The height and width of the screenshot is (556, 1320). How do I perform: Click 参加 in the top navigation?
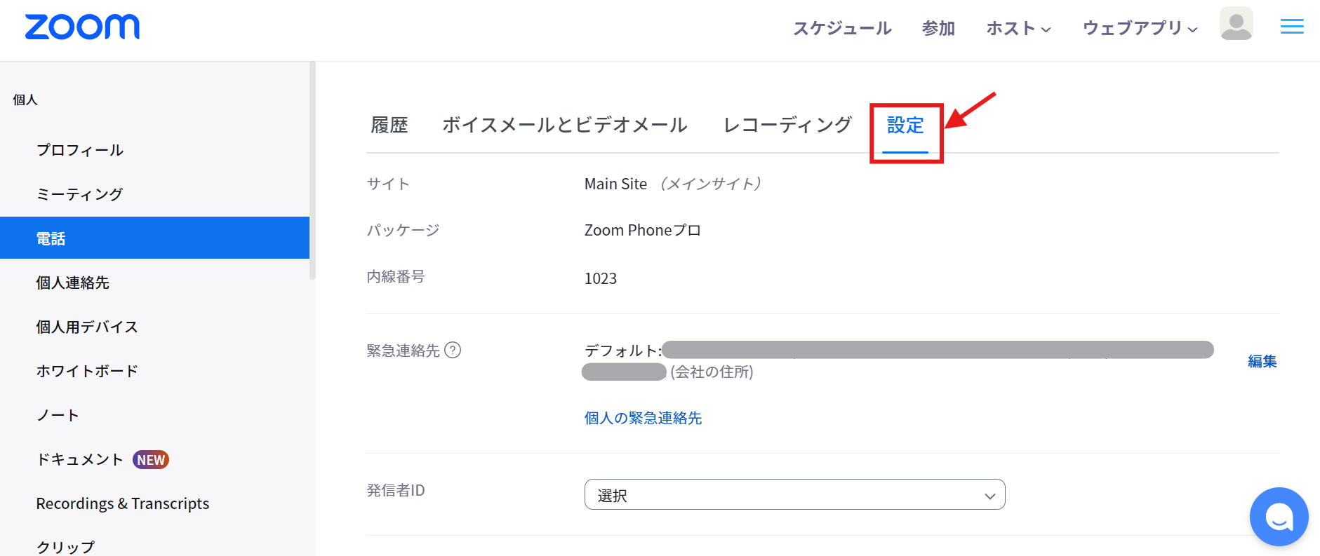pos(938,28)
